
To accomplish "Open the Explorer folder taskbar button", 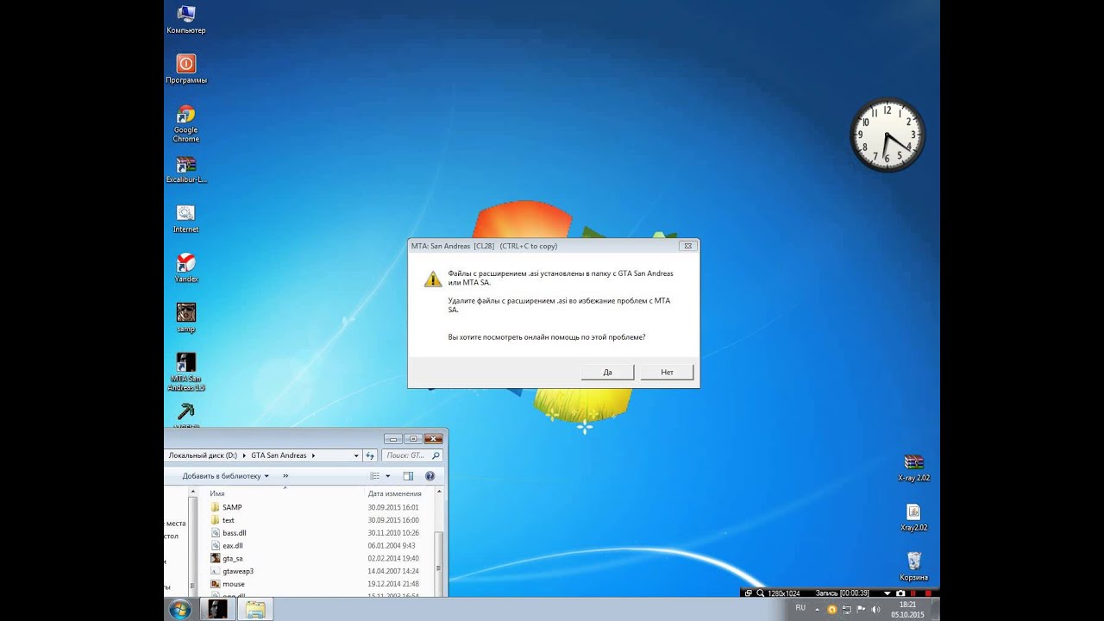I will pyautogui.click(x=255, y=609).
